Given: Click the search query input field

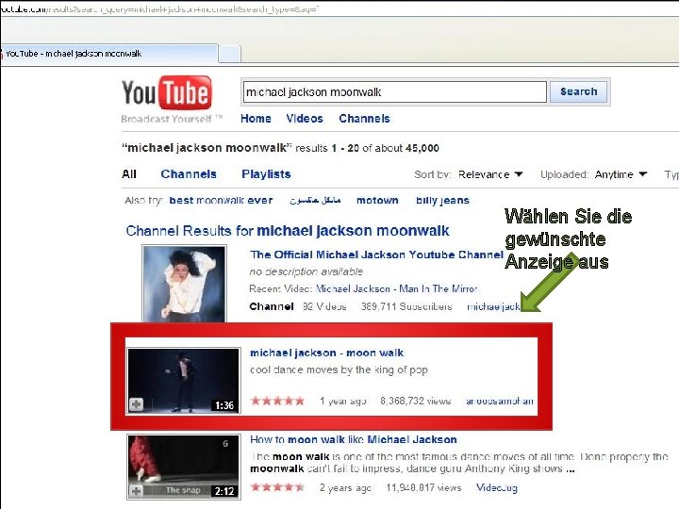Looking at the screenshot, I should 394,91.
